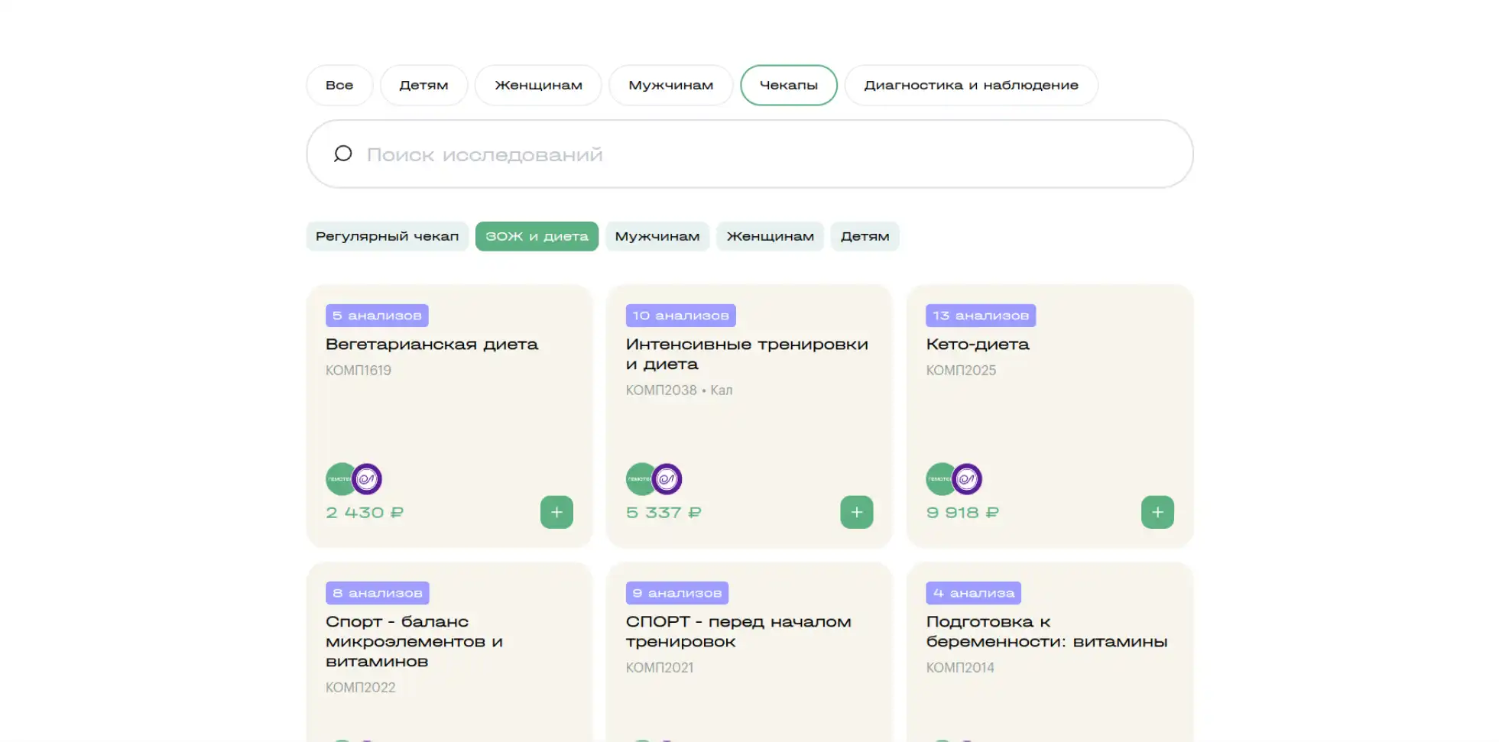Select the Чекапы tab
Image resolution: width=1499 pixels, height=742 pixels.
pyautogui.click(x=788, y=85)
